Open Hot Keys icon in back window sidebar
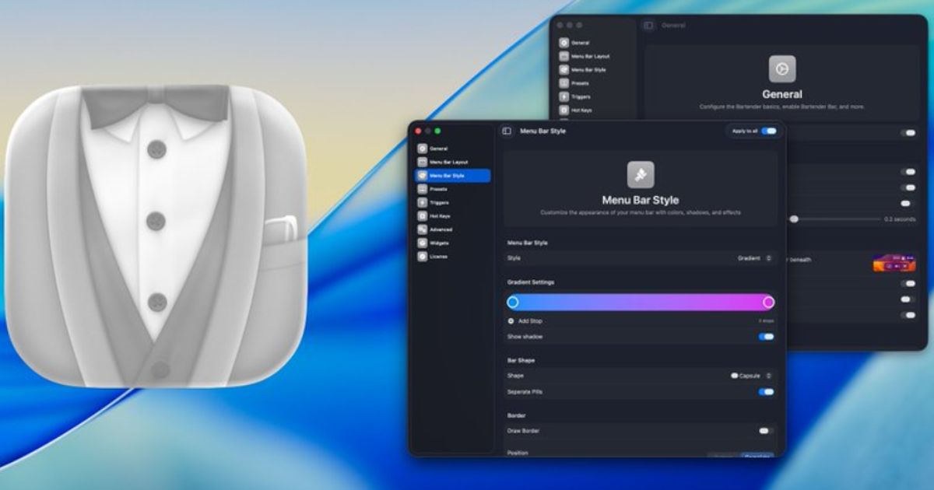934x490 pixels. (564, 110)
